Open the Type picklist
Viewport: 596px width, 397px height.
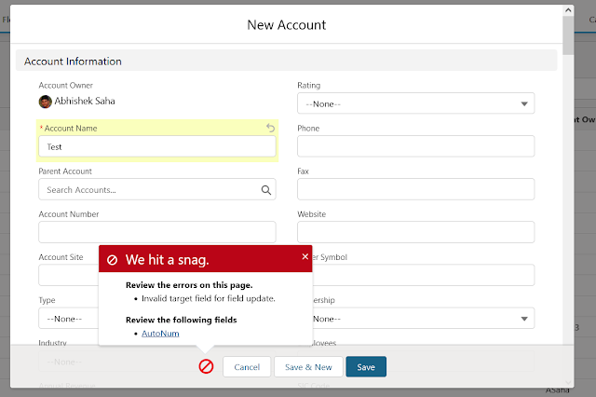tap(68, 319)
